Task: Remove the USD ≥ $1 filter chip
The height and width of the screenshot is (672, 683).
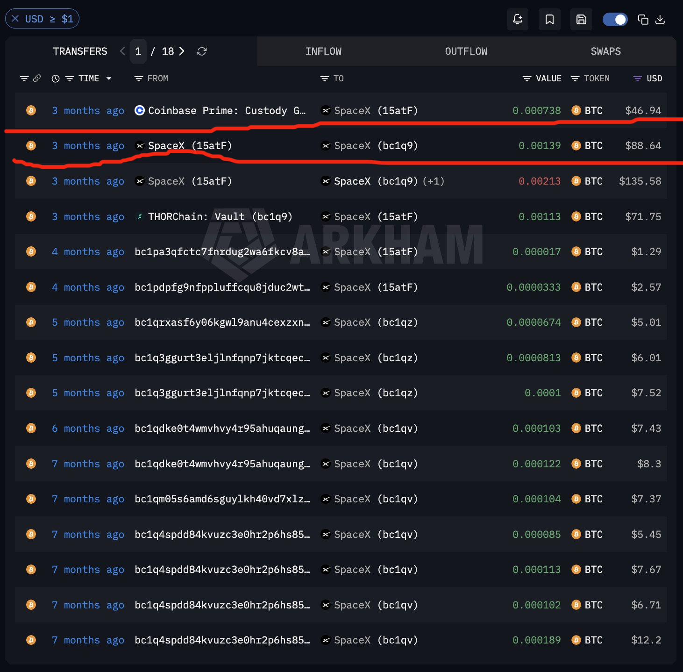Action: point(15,19)
